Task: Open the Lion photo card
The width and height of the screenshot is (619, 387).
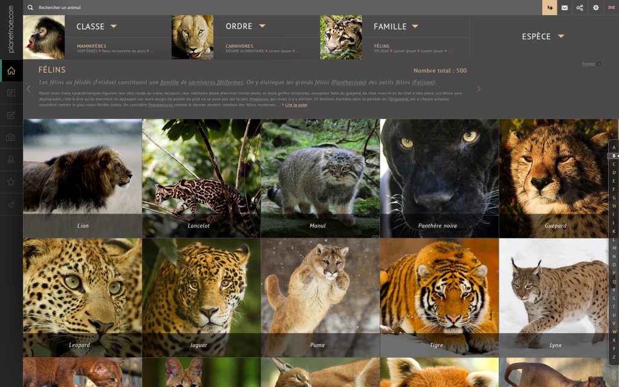Action: [82, 178]
